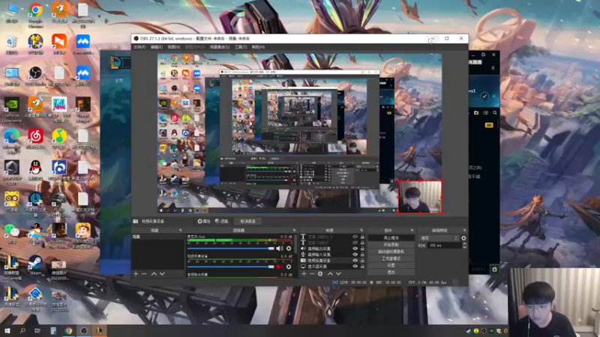
Task: Remove scene using minus icon in Scenes dock
Action: click(144, 273)
